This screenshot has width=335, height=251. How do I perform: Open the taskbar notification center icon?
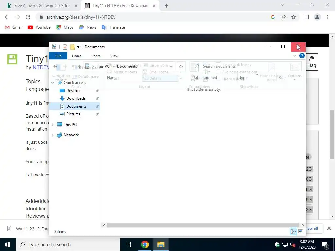[x=325, y=245]
